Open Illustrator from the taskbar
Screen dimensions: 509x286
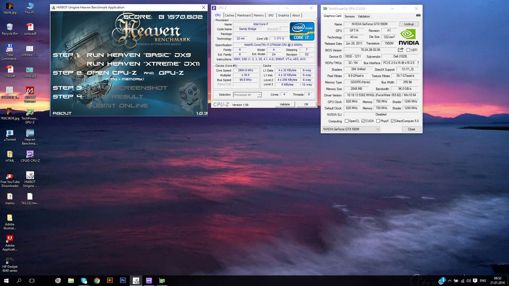pyautogui.click(x=110, y=281)
